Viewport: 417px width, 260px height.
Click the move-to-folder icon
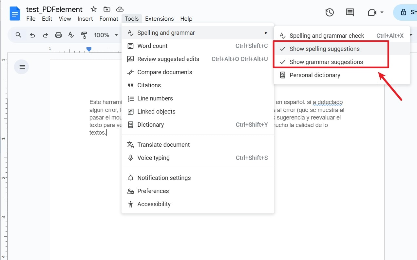107,9
